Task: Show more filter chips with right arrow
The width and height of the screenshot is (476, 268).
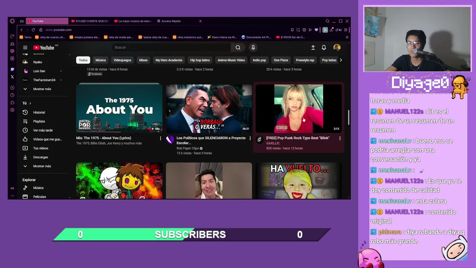Action: tap(341, 60)
